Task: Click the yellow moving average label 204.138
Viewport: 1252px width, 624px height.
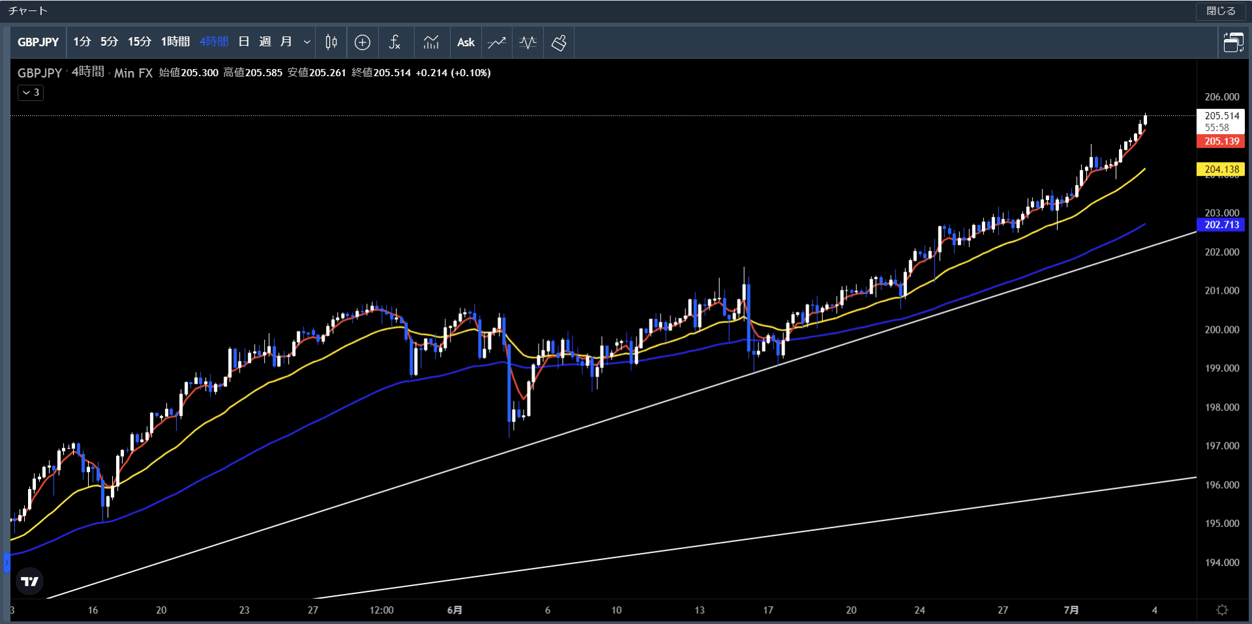Action: pos(1221,169)
